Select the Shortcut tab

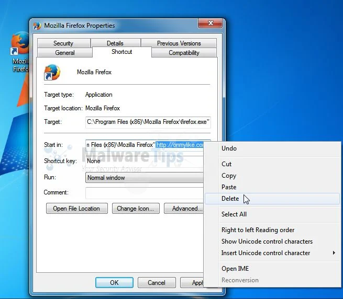[x=122, y=52]
